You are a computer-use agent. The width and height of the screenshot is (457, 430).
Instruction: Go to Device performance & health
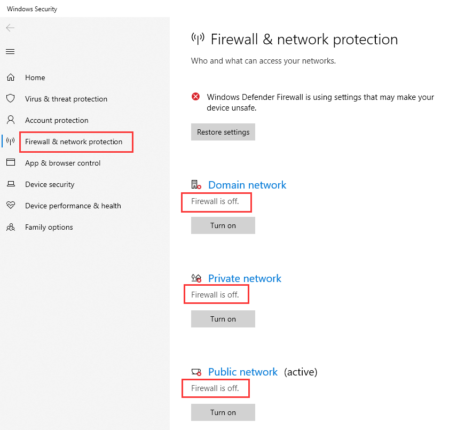click(73, 206)
